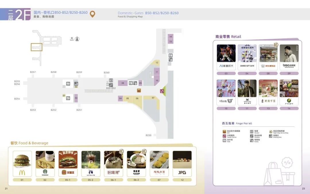
Task: Click store block 14 on the floor map
Action: pos(170,36)
